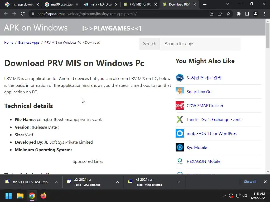Reload the current page
This screenshot has width=270, height=202.
coord(23,14)
